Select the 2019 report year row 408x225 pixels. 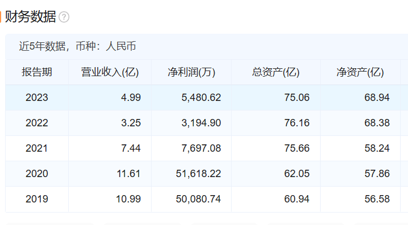207,199
